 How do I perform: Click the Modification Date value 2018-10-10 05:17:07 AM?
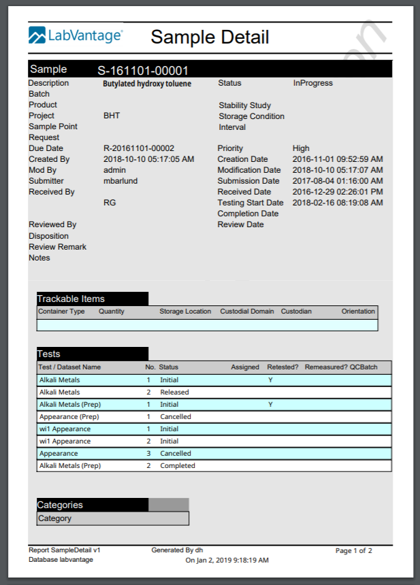tap(338, 170)
